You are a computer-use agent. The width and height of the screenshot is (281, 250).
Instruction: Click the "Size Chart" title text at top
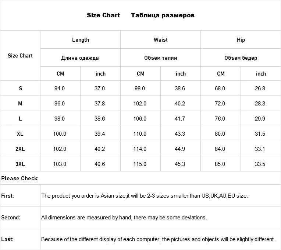103,15
